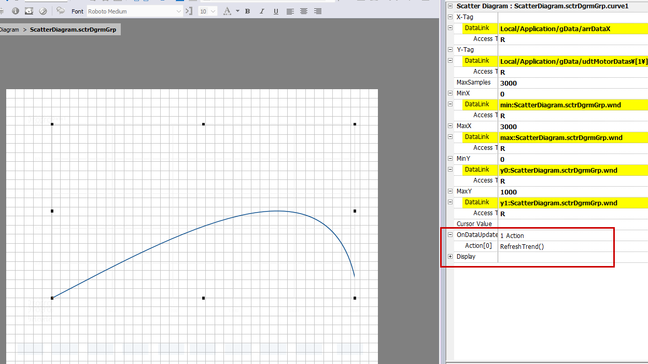Align text left in toolbar

click(290, 11)
